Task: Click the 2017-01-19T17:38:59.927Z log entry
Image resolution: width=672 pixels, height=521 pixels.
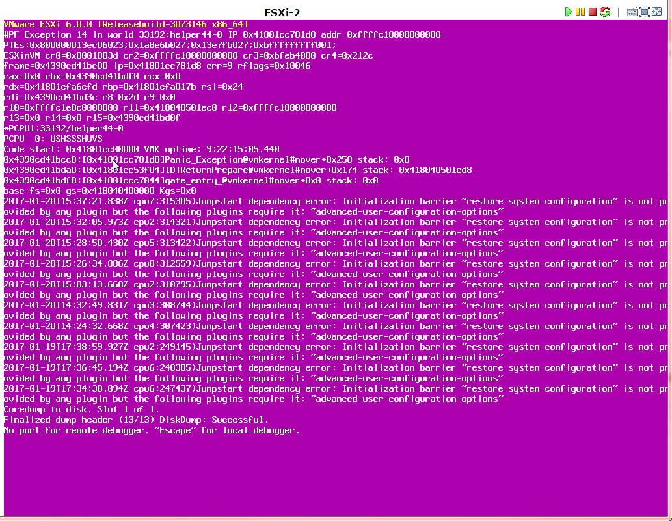Action: (336, 352)
